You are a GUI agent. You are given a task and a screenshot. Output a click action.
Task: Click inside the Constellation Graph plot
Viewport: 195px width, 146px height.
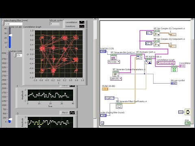coord(58,54)
